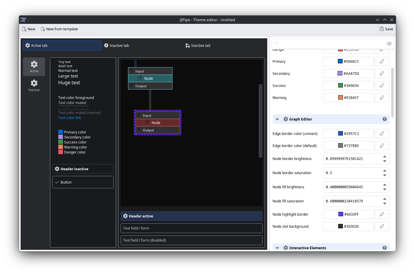Clear the search field with the backspace icon

pos(389,44)
